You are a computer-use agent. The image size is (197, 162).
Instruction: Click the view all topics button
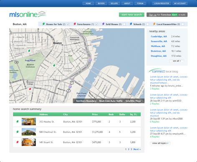(160, 143)
